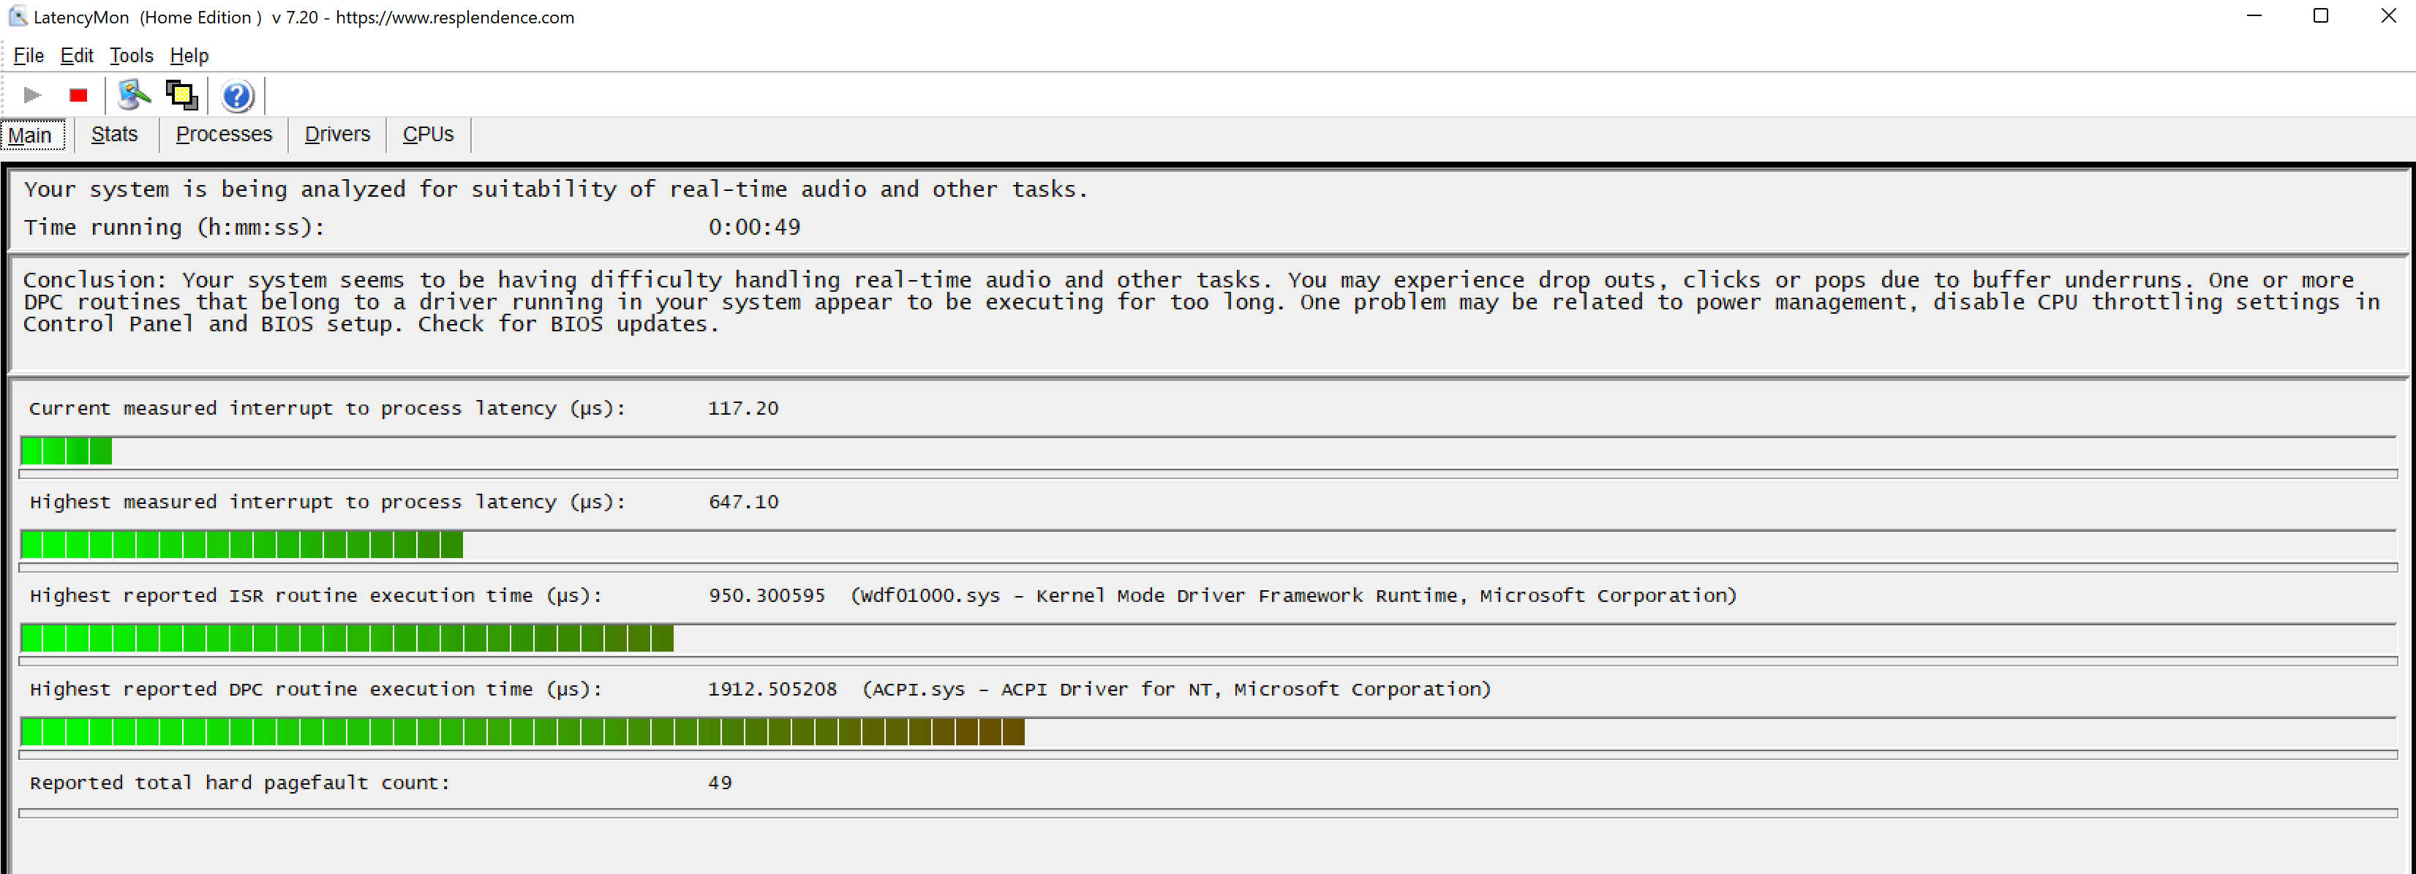Minimize the LatencyMon window
The image size is (2416, 874).
(x=2254, y=16)
